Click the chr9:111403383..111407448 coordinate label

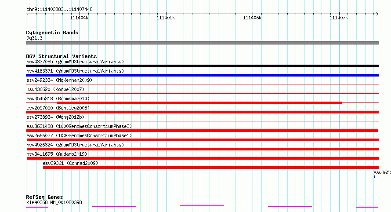tap(59, 9)
